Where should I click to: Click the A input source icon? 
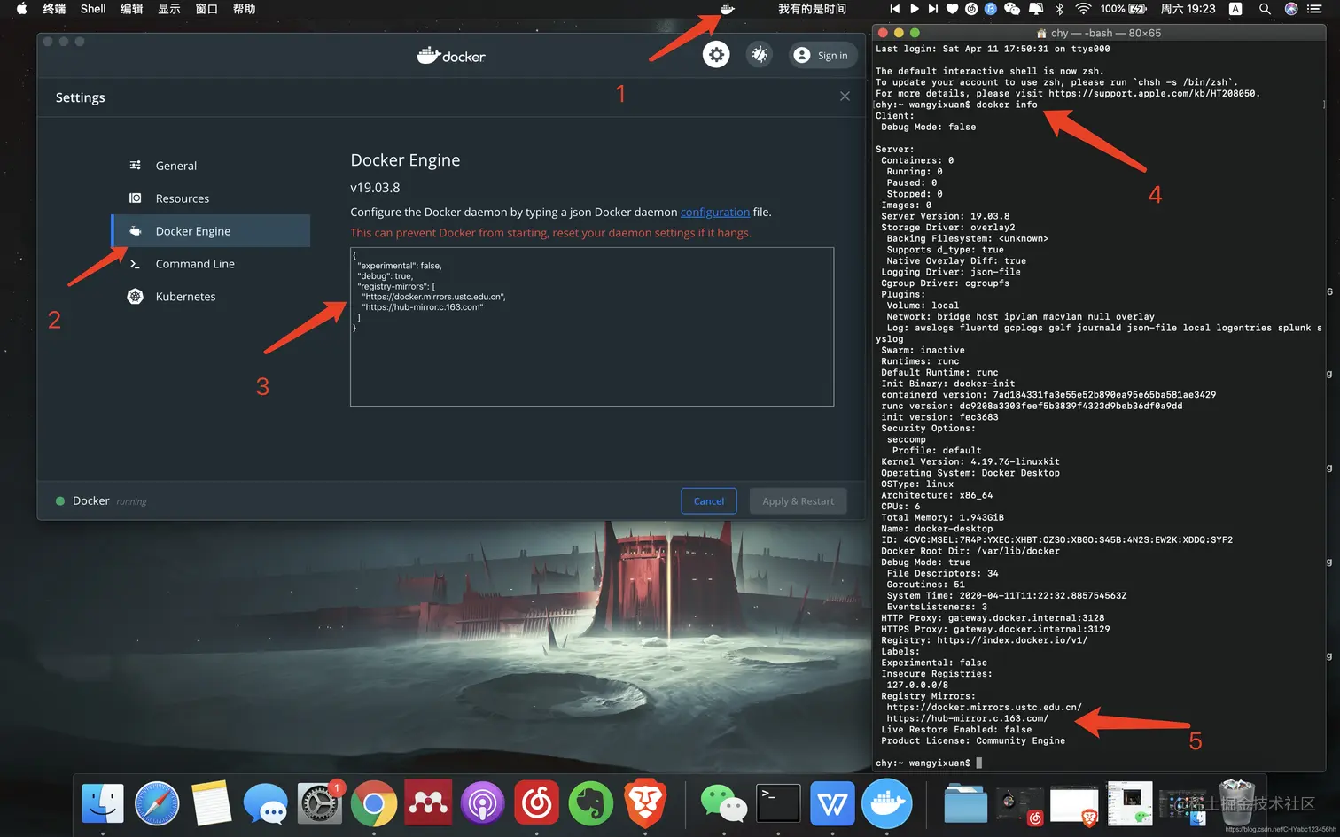1235,9
